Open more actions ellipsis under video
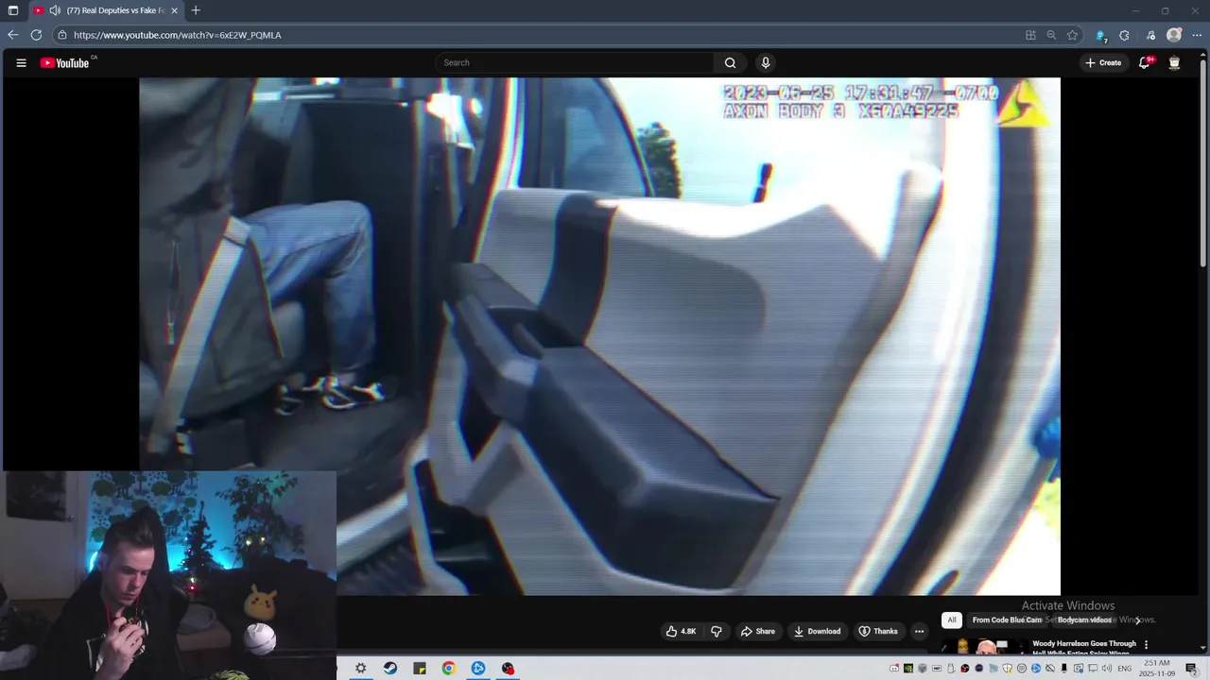1210x680 pixels. tap(919, 631)
